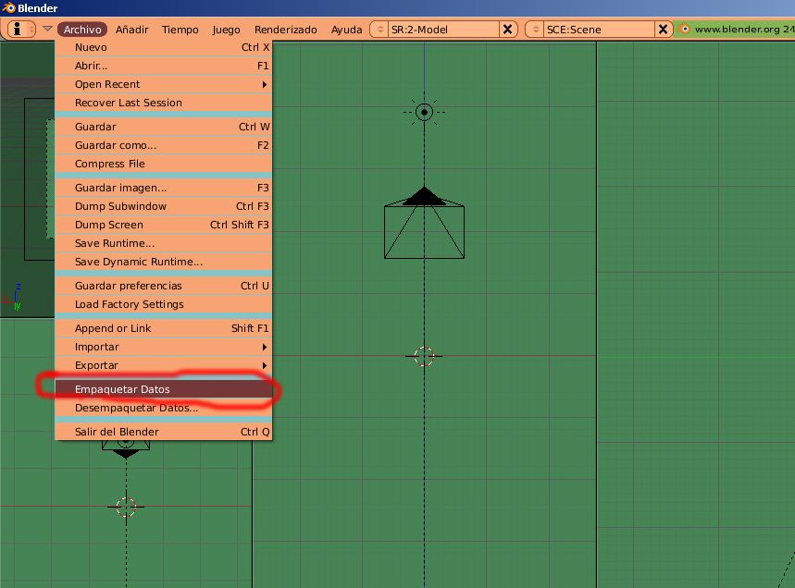Click the 3D cursor in lower-left viewport
The height and width of the screenshot is (588, 795).
click(x=126, y=507)
